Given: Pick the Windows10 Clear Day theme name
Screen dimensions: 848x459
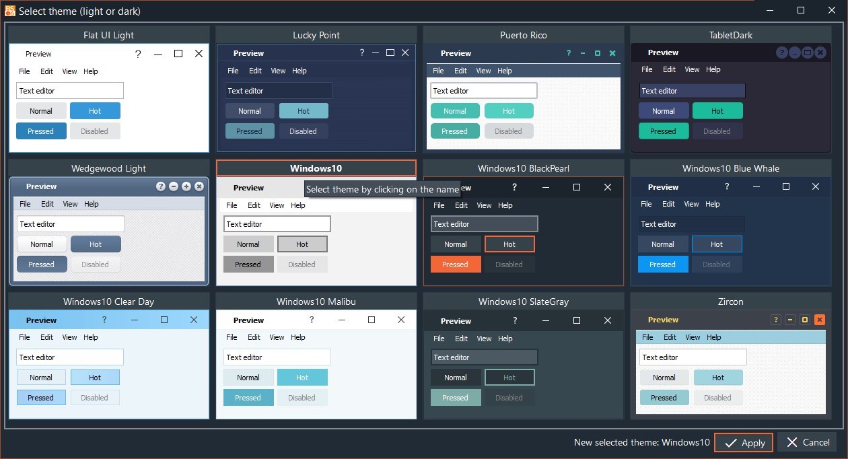Looking at the screenshot, I should point(108,302).
